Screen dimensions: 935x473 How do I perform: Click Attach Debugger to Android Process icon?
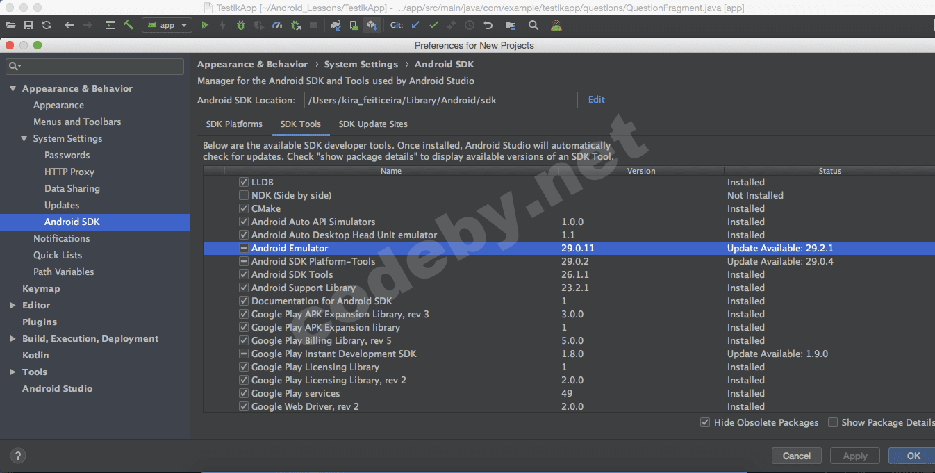point(295,25)
